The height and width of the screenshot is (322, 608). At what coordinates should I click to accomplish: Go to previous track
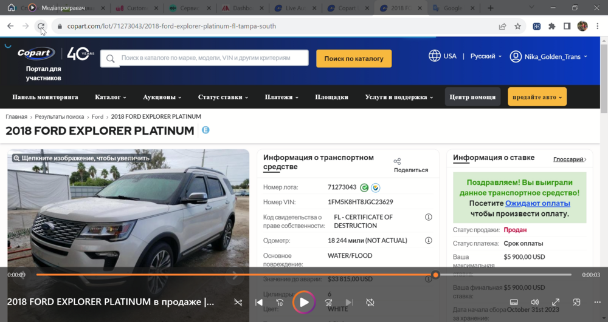(259, 302)
